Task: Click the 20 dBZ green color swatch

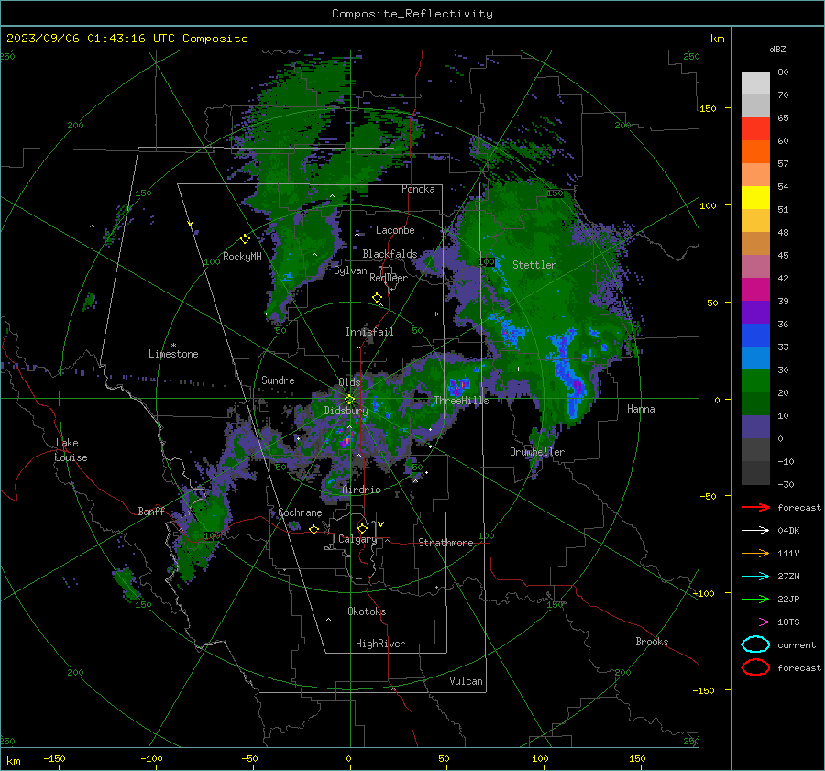Action: (x=755, y=403)
